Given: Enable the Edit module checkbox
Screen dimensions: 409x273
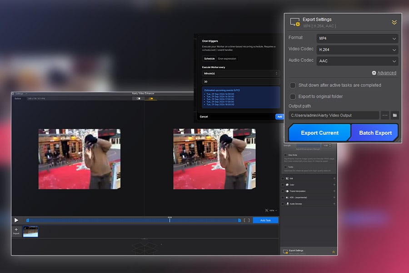Looking at the screenshot, I should coord(283,178).
